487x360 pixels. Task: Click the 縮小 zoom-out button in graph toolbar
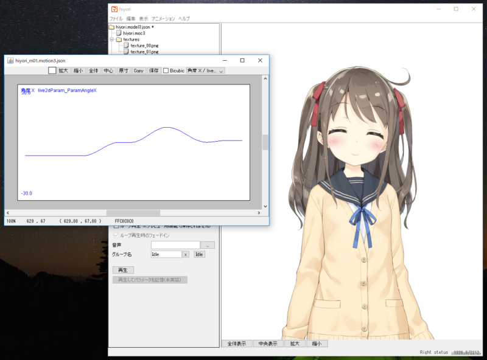pos(79,71)
